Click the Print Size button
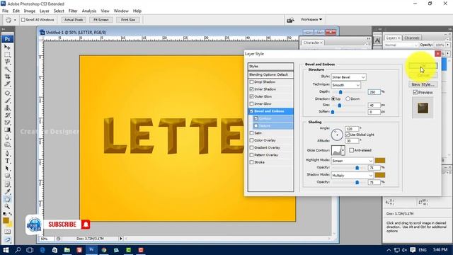Screen dimensions: 453x255 click(x=128, y=20)
